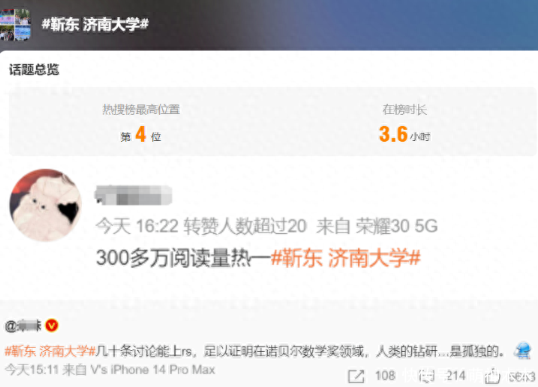Open comments via the comment bubble icon
The height and width of the screenshot is (387, 538).
pos(426,376)
